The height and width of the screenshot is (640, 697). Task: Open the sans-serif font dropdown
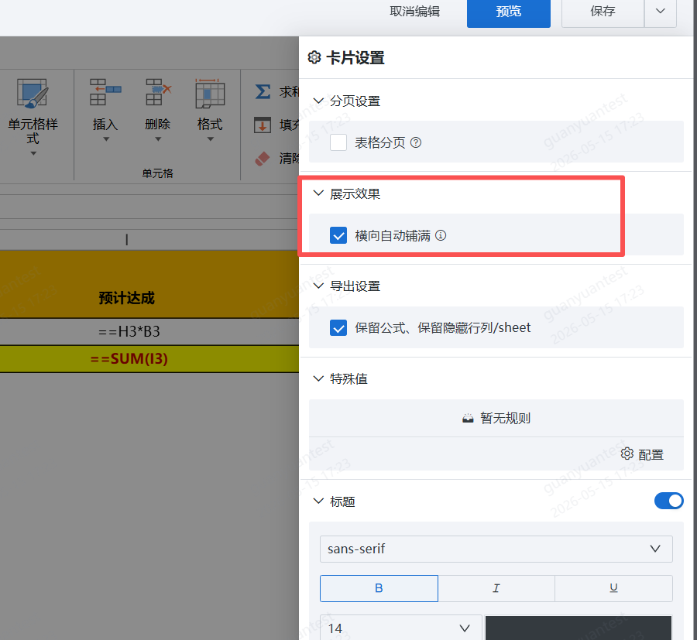click(x=496, y=549)
